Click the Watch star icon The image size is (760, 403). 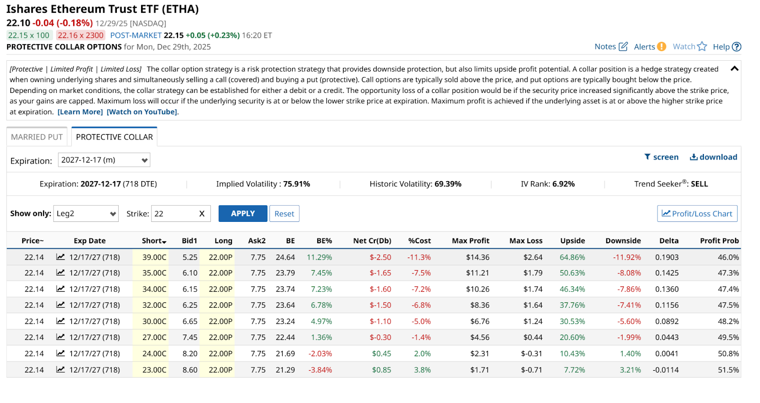click(x=702, y=46)
